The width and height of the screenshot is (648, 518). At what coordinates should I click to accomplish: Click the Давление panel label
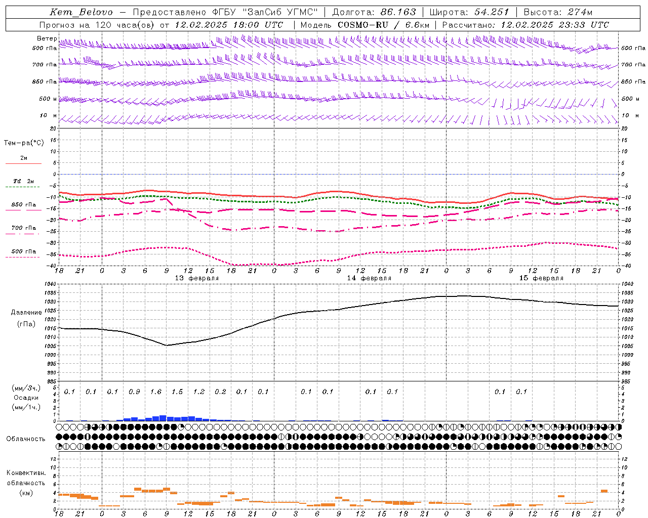(26, 313)
